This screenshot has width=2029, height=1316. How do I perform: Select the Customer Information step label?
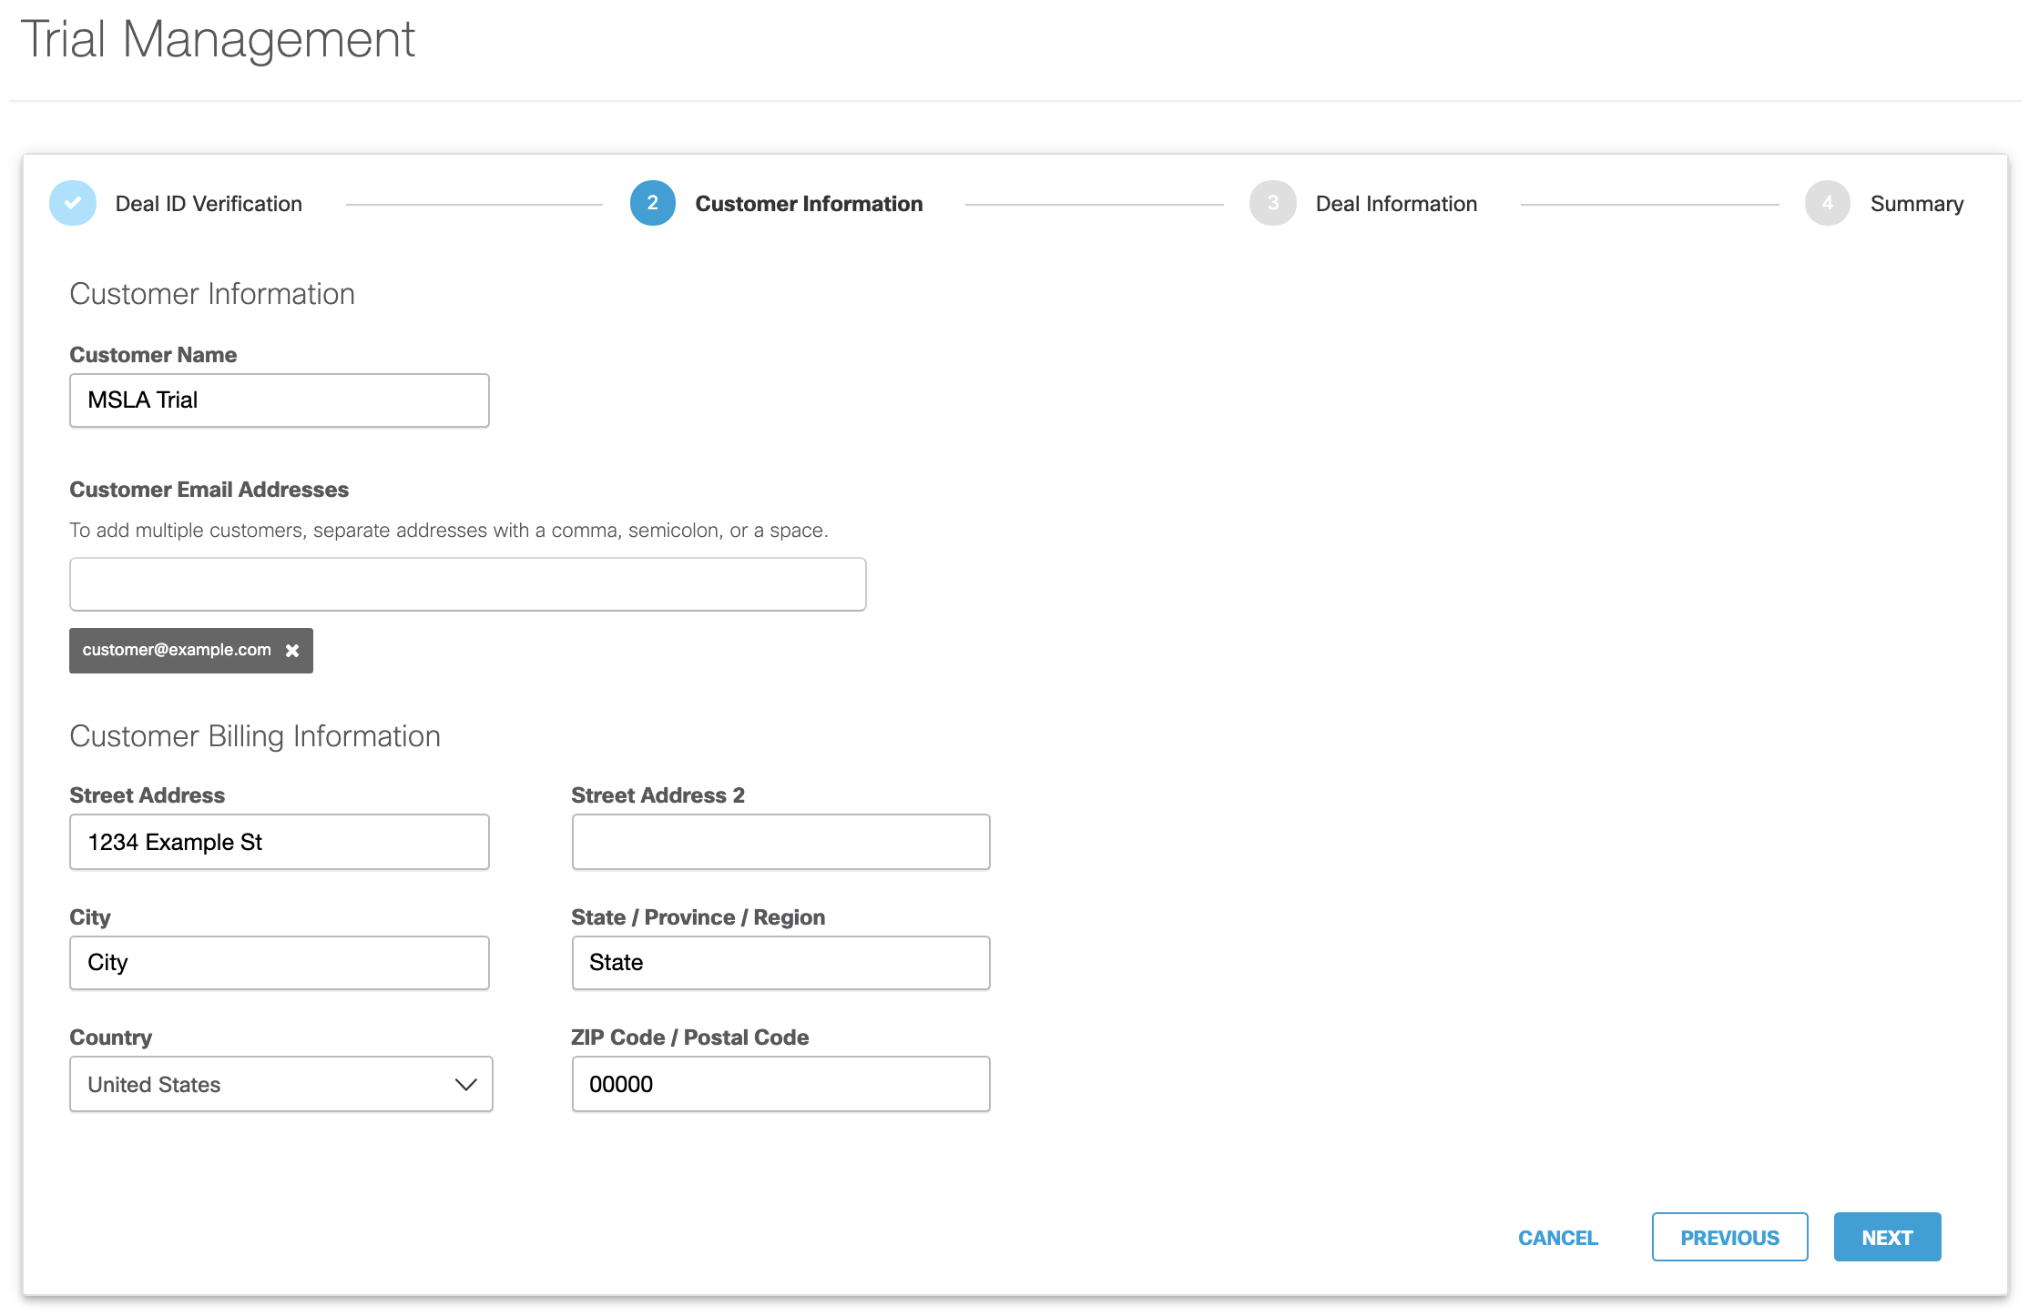809,204
